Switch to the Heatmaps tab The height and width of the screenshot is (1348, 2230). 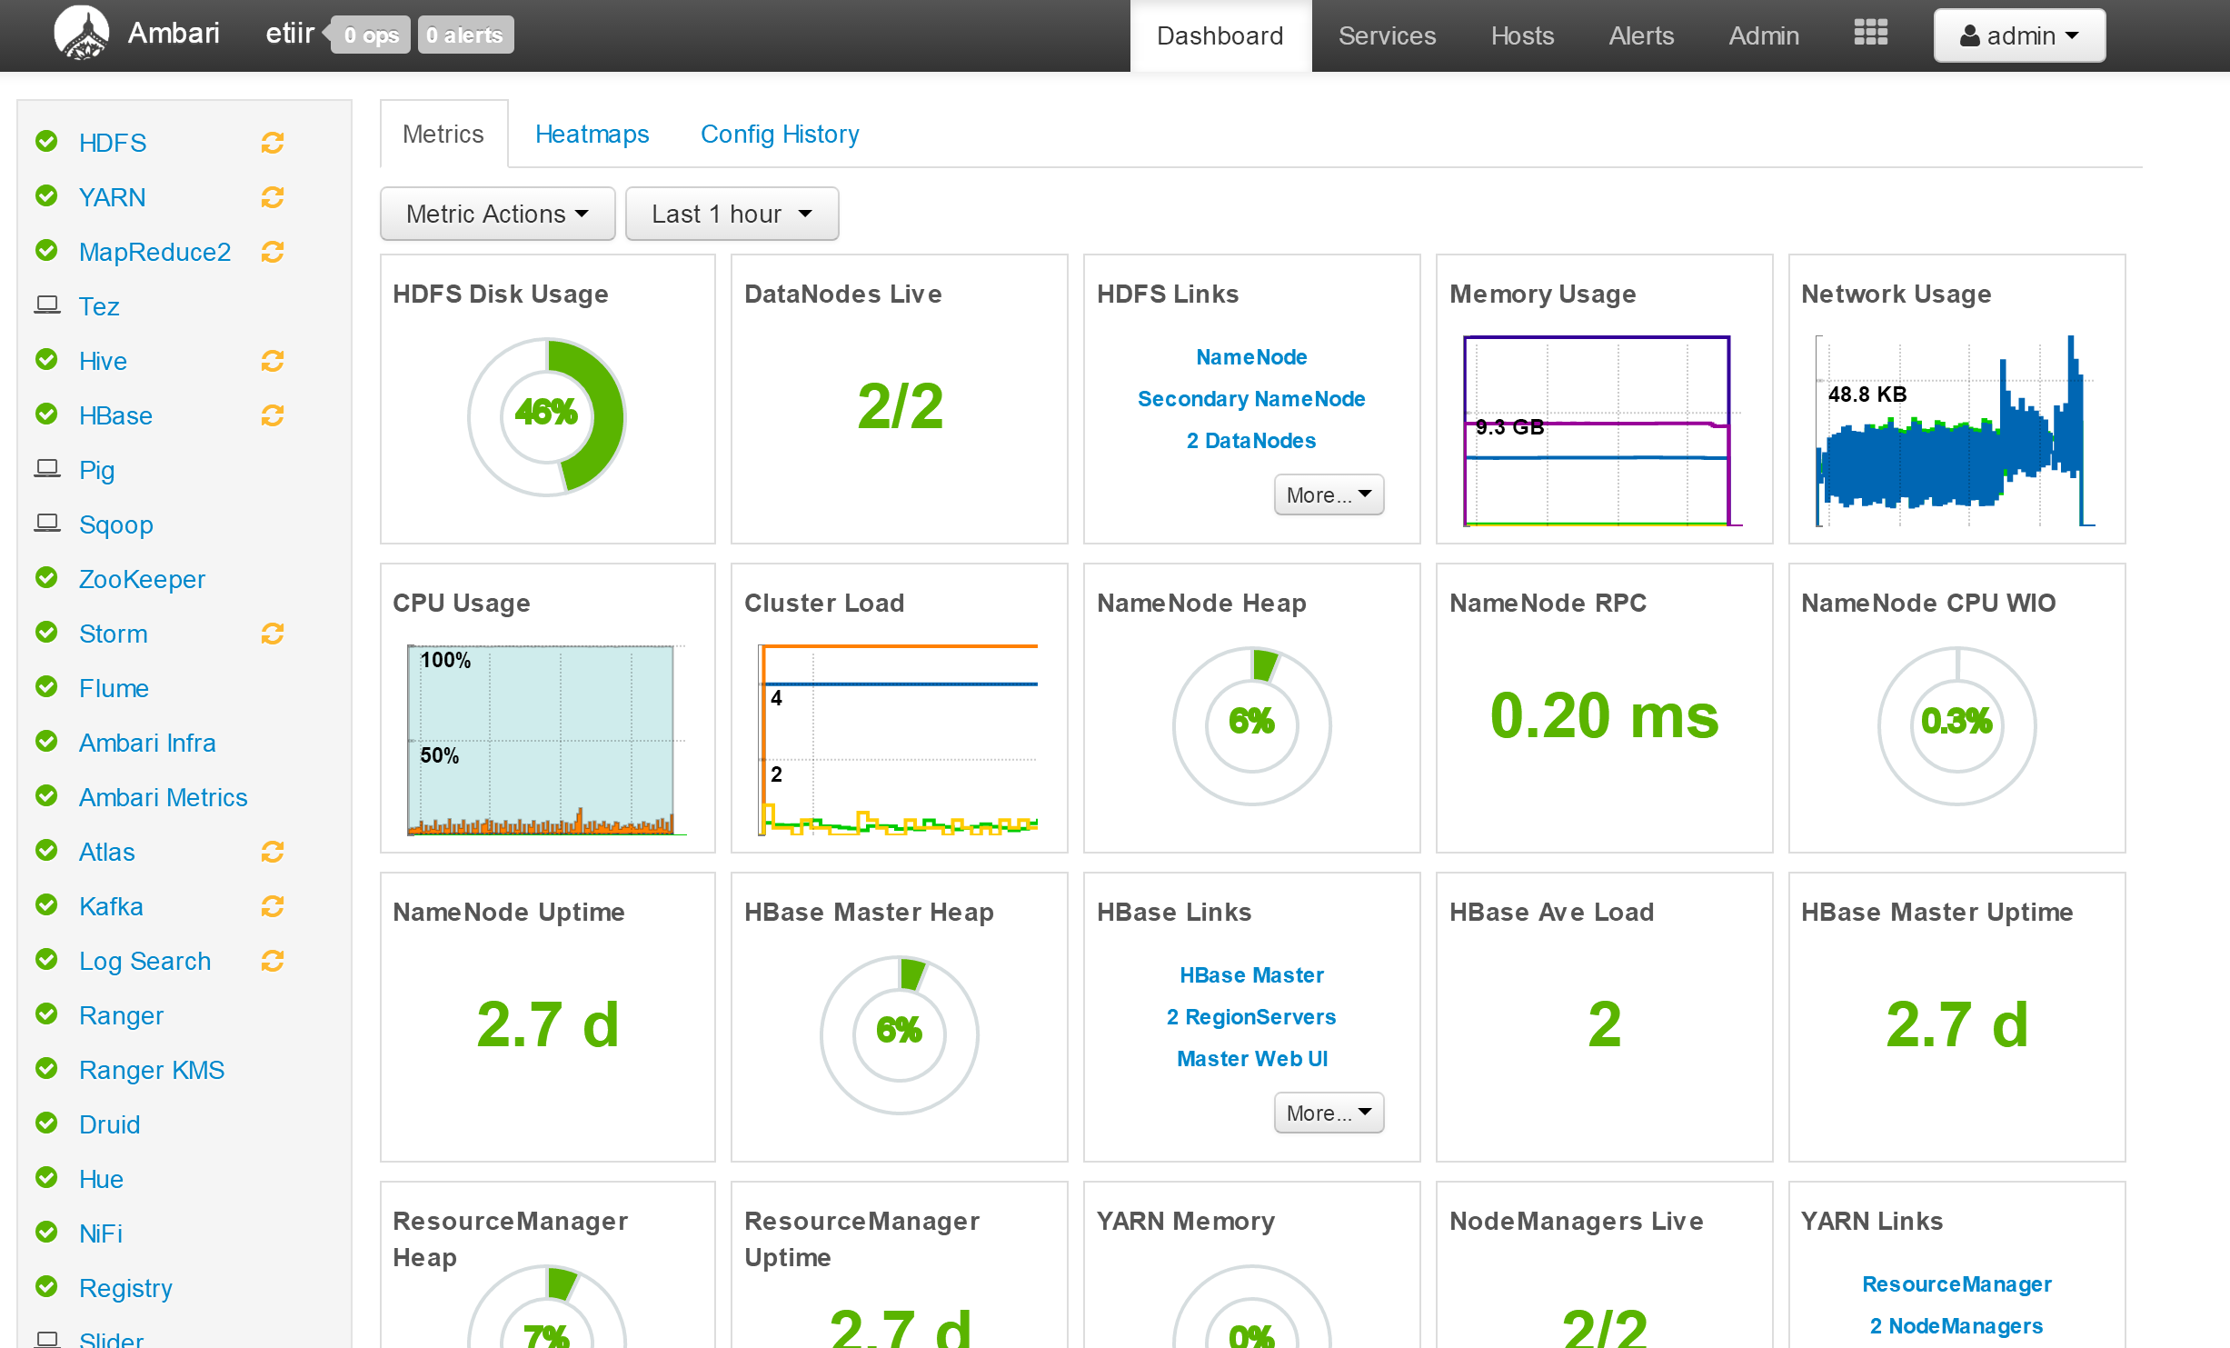point(592,134)
